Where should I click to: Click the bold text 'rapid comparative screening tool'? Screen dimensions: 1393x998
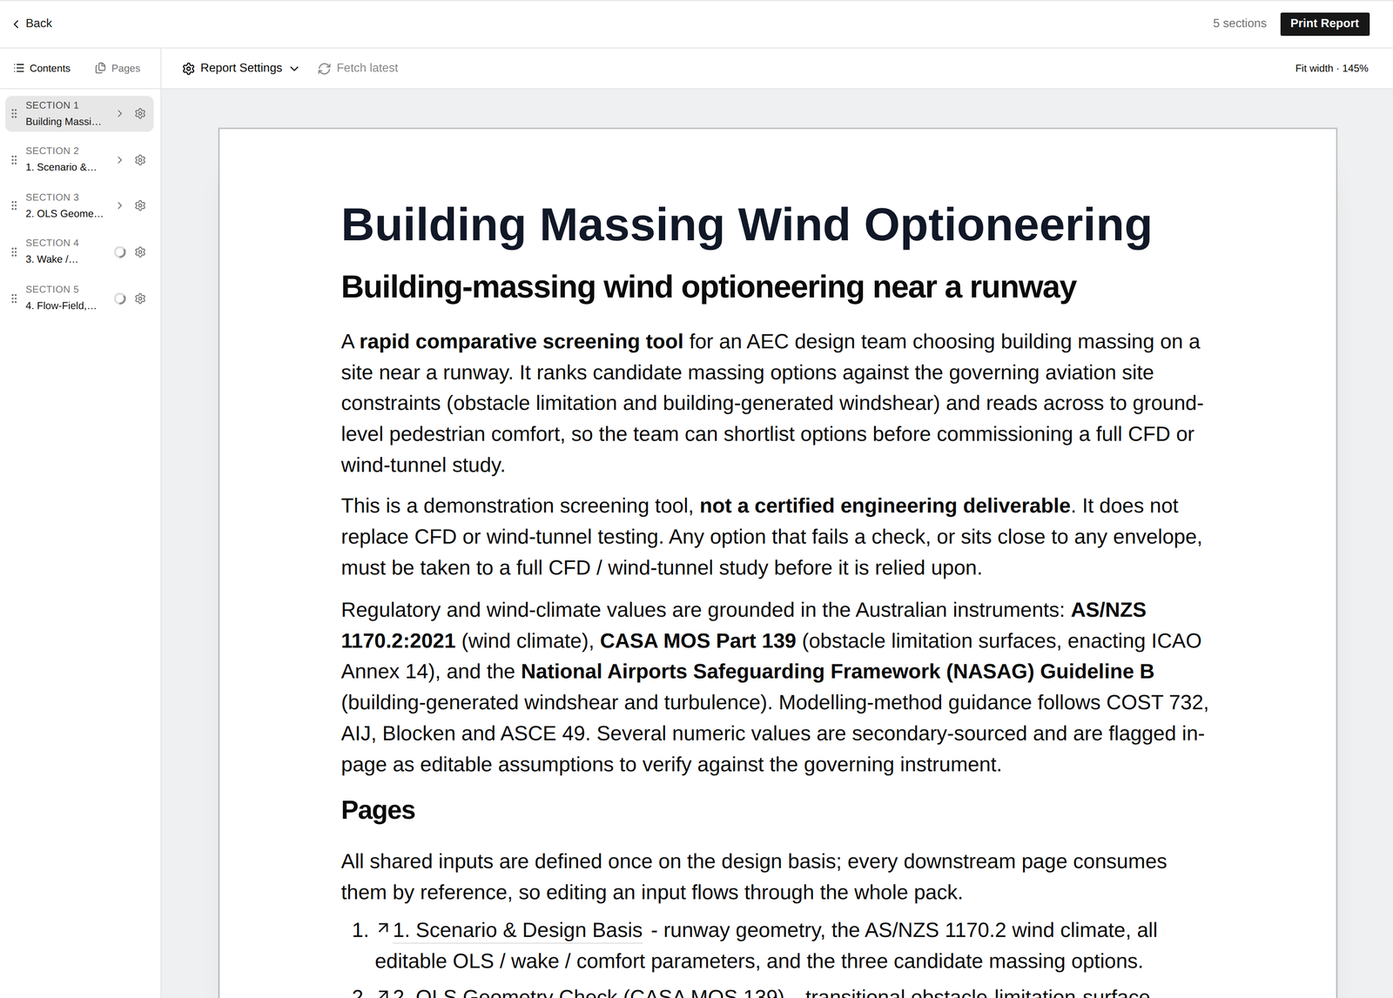521,342
